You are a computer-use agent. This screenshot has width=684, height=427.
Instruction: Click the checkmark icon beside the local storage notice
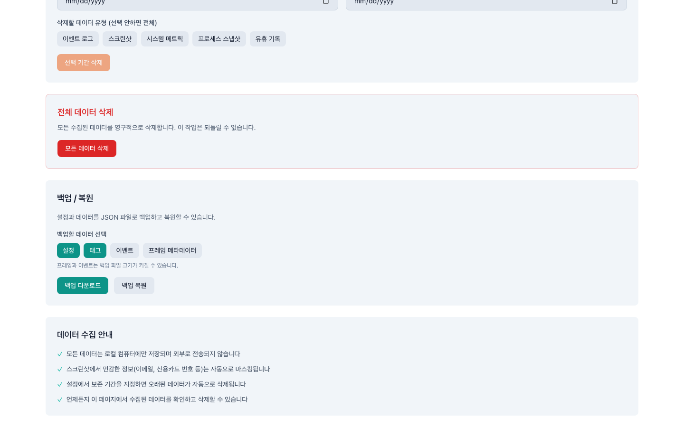coord(60,354)
